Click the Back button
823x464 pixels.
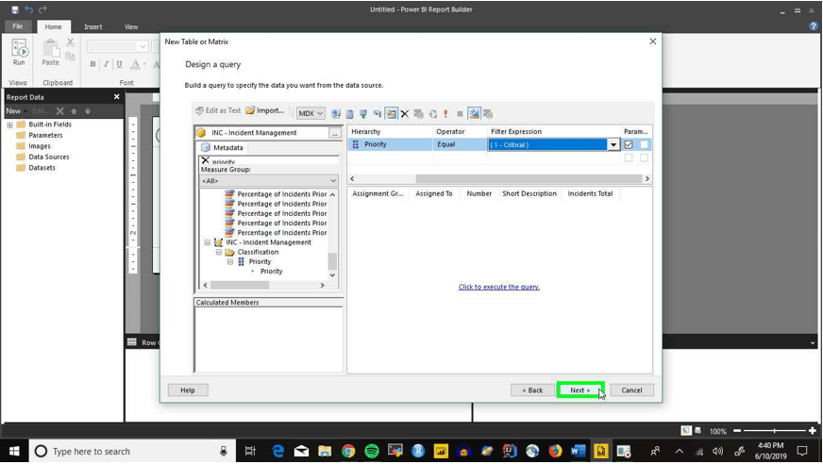(532, 390)
